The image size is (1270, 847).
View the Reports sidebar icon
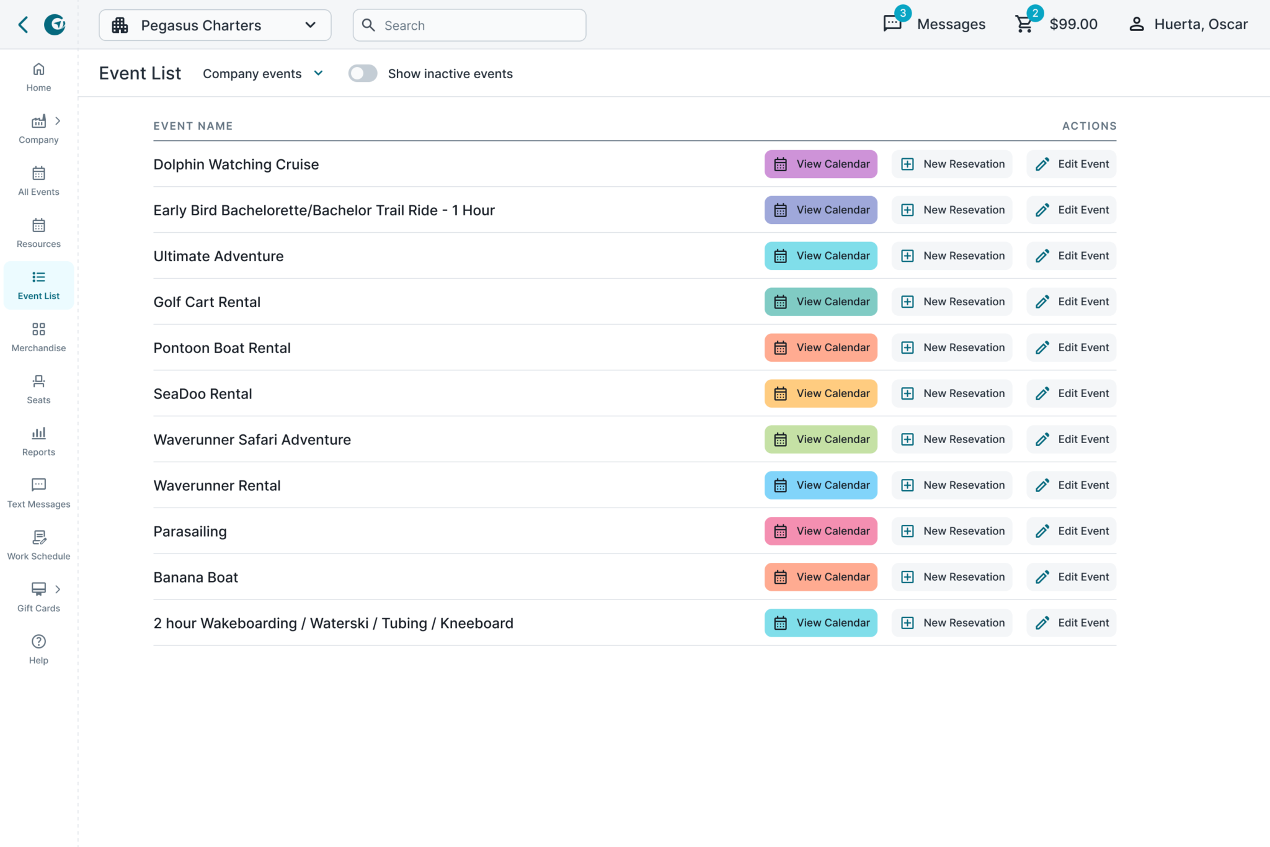click(x=38, y=439)
